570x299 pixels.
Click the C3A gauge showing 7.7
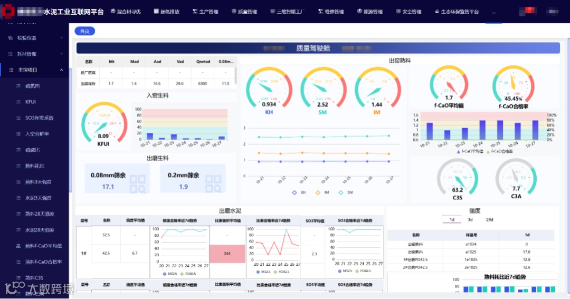(516, 178)
